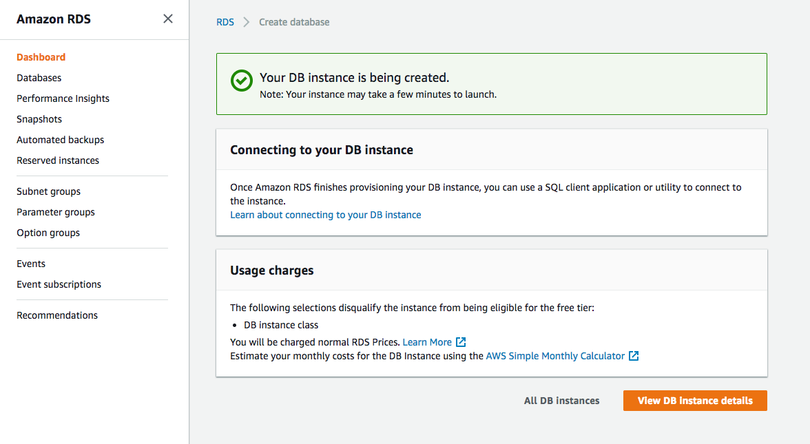The height and width of the screenshot is (444, 810).
Task: Close the Amazon RDS sidebar panel
Action: [168, 19]
